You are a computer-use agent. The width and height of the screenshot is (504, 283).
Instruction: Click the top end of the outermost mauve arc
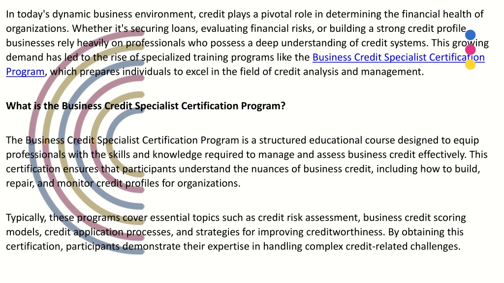coord(141,33)
